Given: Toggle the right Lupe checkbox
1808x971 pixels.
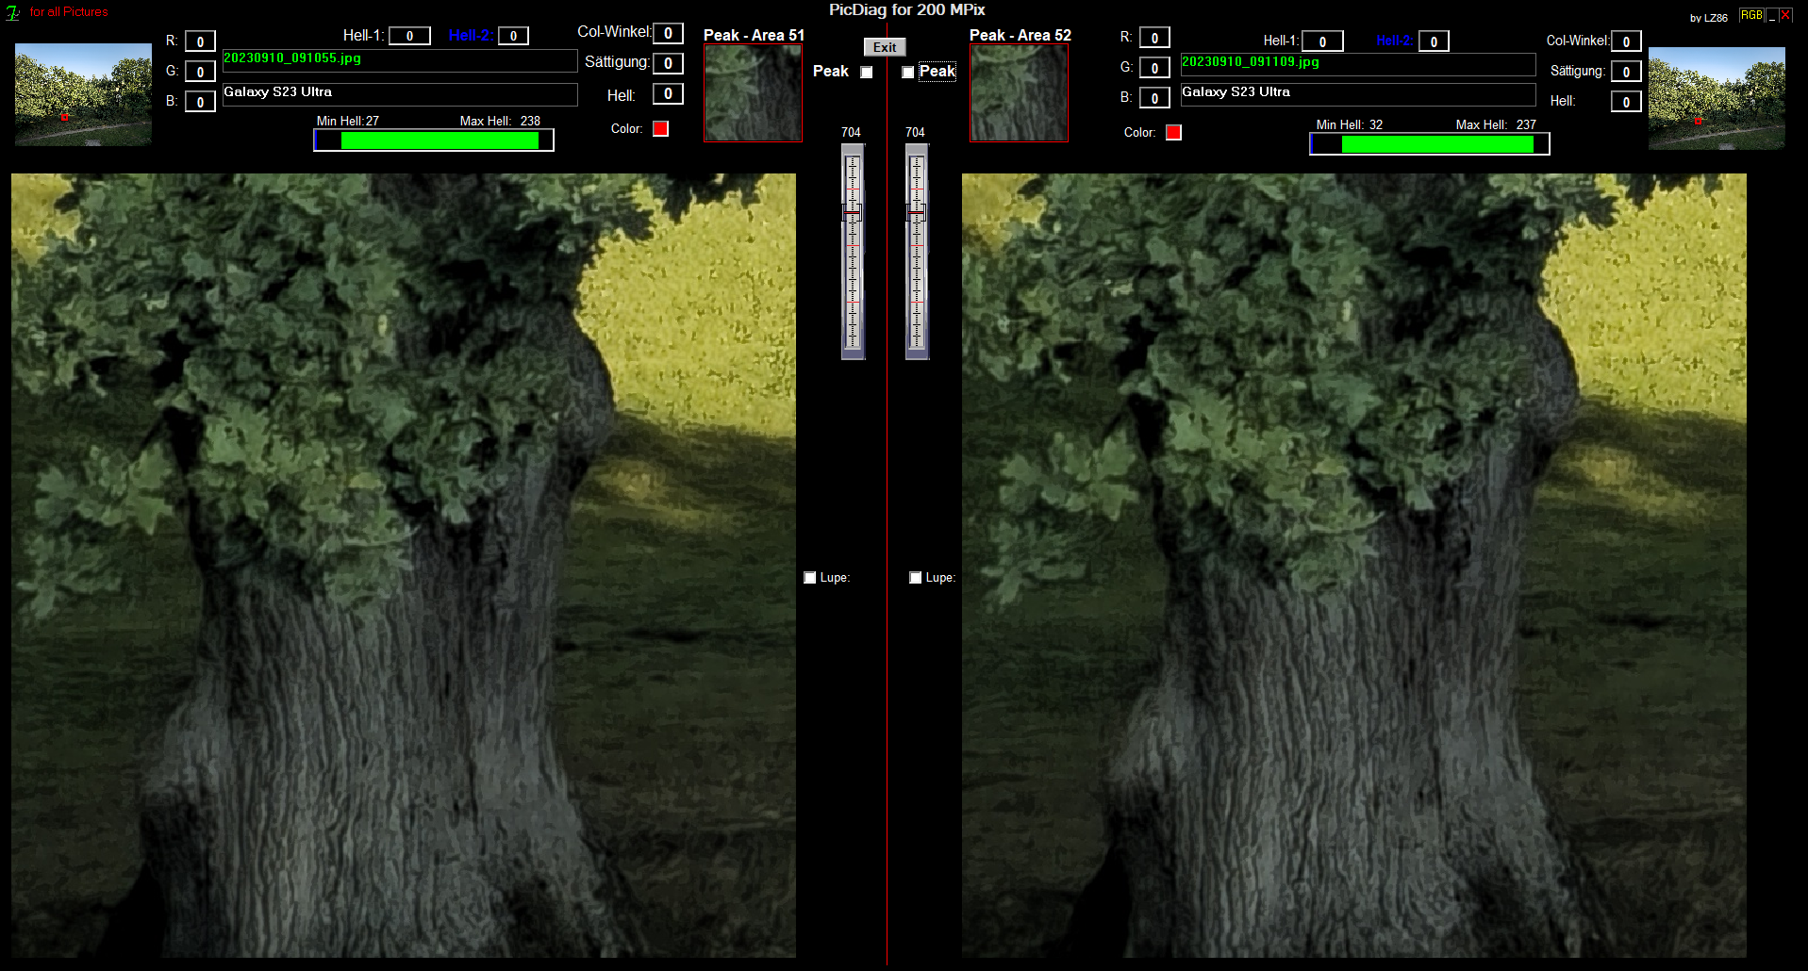Looking at the screenshot, I should click(x=916, y=578).
